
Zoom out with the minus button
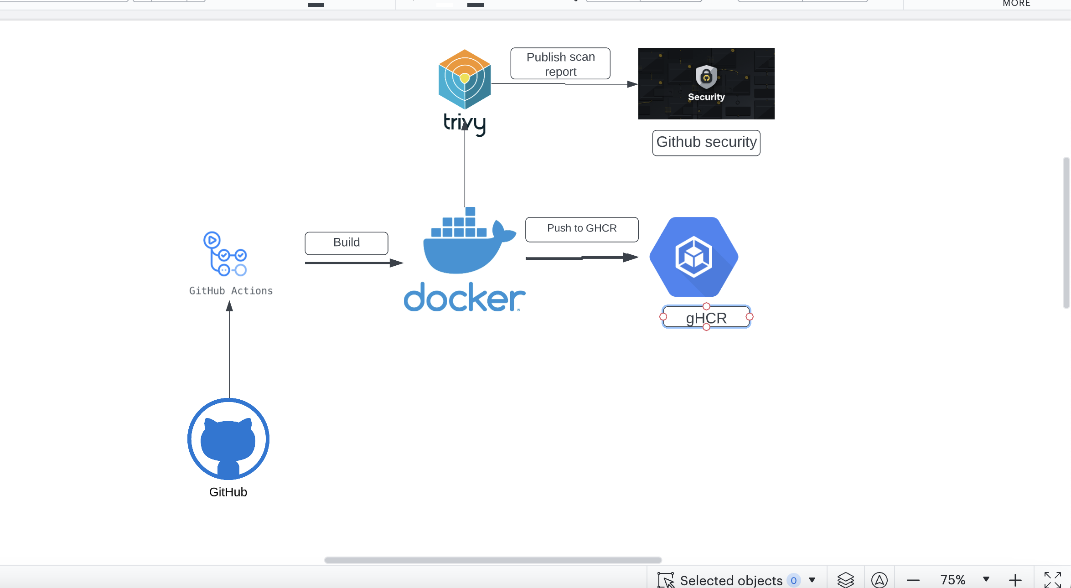913,580
